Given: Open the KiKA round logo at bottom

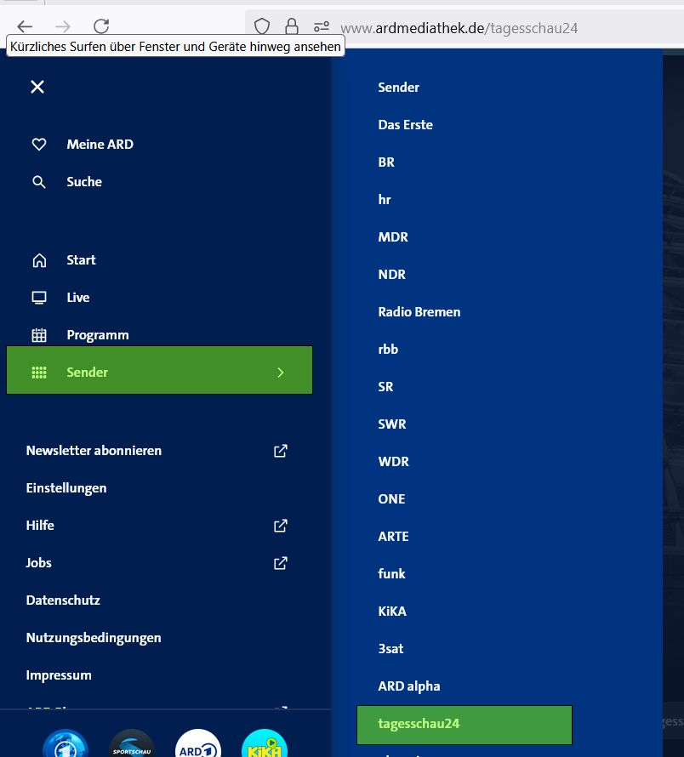Looking at the screenshot, I should (265, 743).
